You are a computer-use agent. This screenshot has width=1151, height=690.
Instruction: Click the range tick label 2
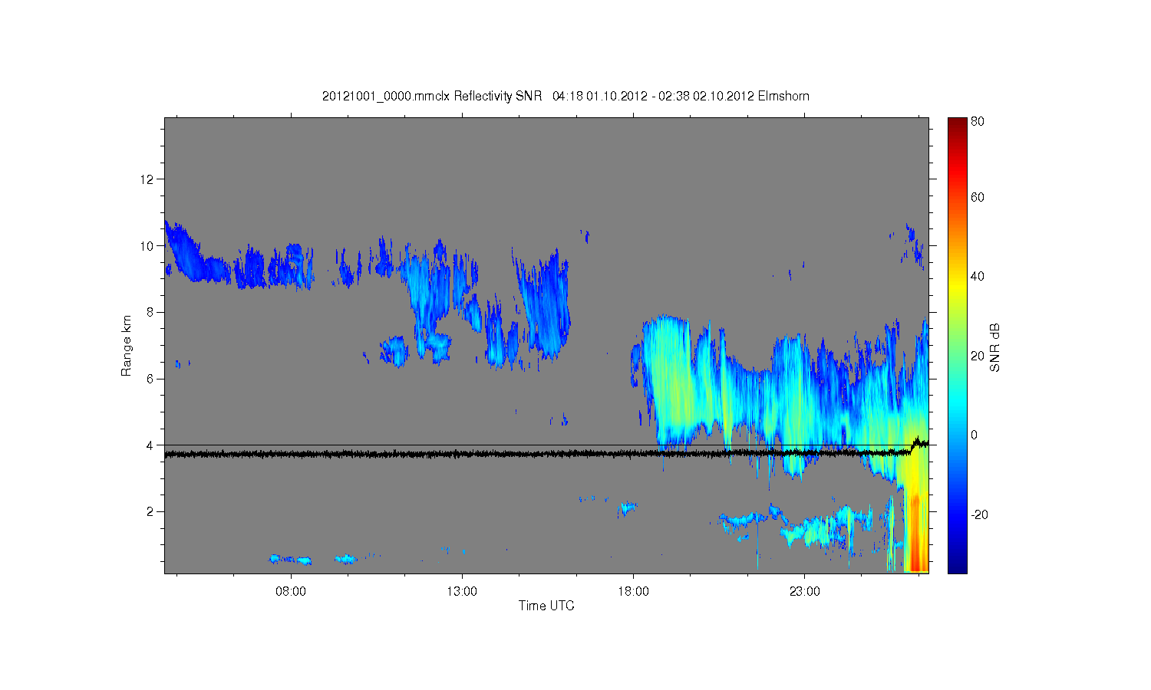(x=151, y=511)
